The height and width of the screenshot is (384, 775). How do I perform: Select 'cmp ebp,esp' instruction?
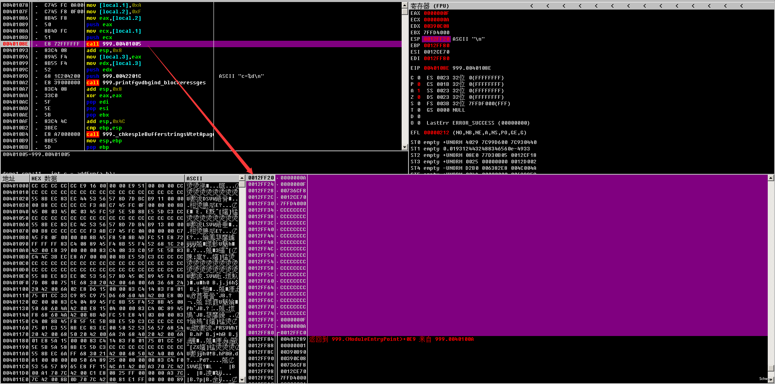tap(104, 128)
